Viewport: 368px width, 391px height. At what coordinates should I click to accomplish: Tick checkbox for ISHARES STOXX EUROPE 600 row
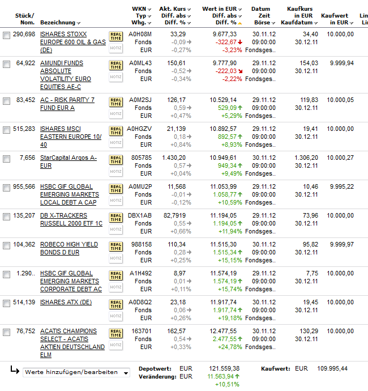(x=6, y=35)
